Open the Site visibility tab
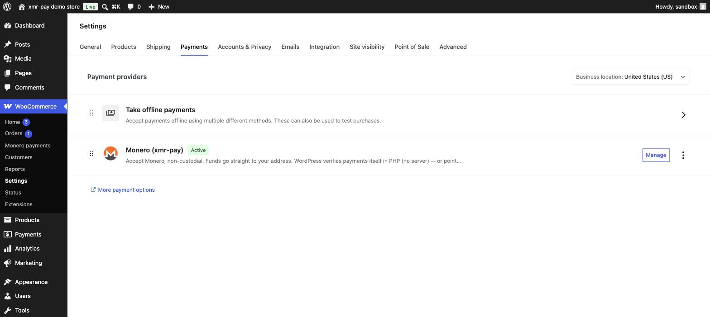Viewport: 710px width, 317px height. [367, 47]
